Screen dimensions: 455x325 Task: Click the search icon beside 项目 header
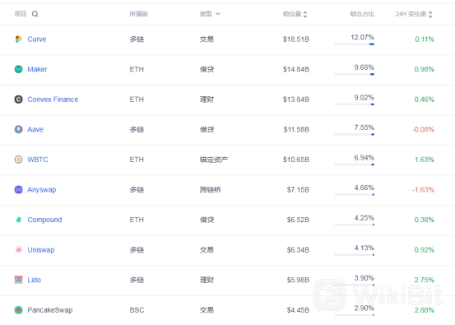click(x=35, y=14)
